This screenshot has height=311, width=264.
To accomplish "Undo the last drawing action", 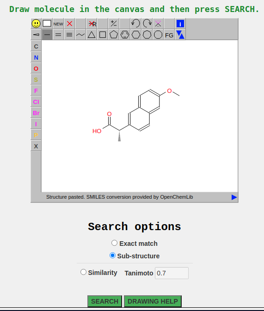I will 136,24.
